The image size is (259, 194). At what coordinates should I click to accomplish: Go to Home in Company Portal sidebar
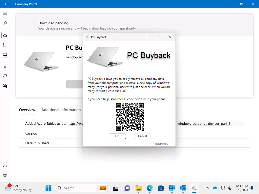click(x=5, y=35)
